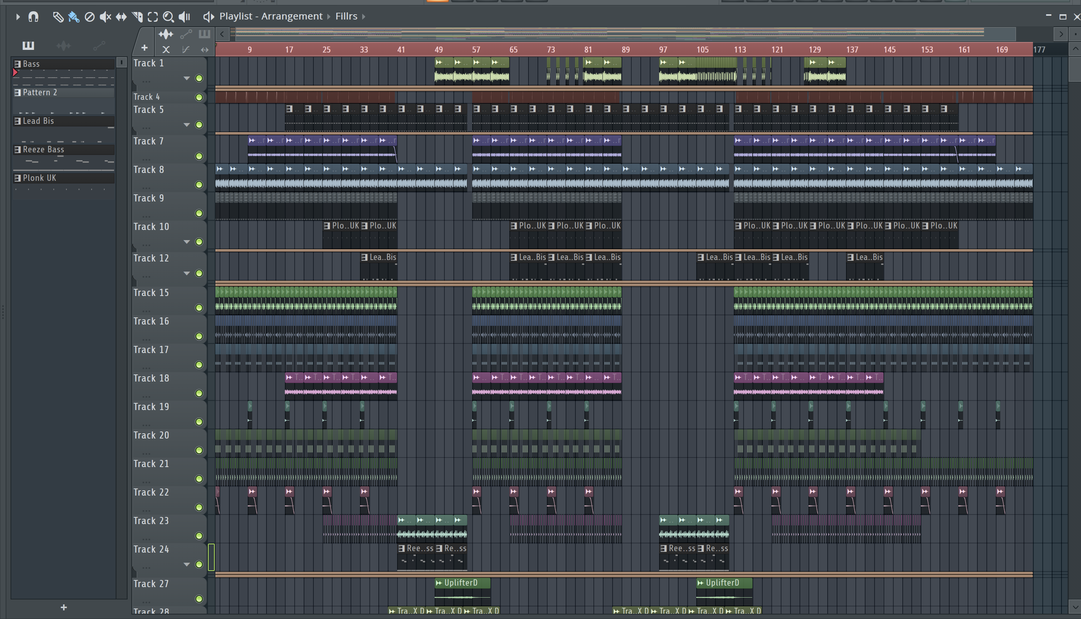1081x619 pixels.
Task: Collapse Track 1 group arrow
Action: pyautogui.click(x=186, y=78)
